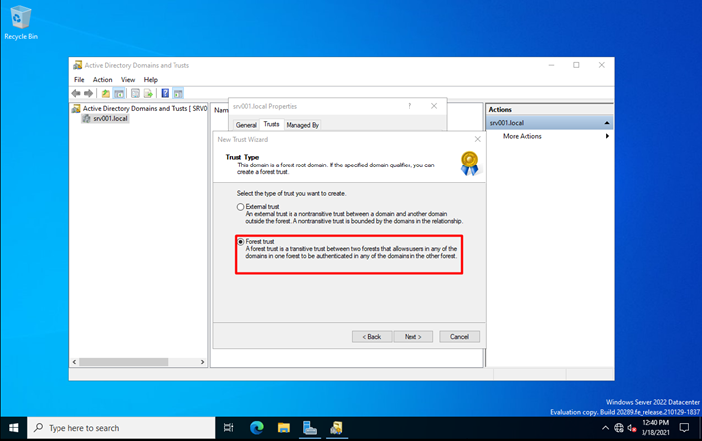
Task: Click the muted volume tray icon
Action: tap(632, 428)
